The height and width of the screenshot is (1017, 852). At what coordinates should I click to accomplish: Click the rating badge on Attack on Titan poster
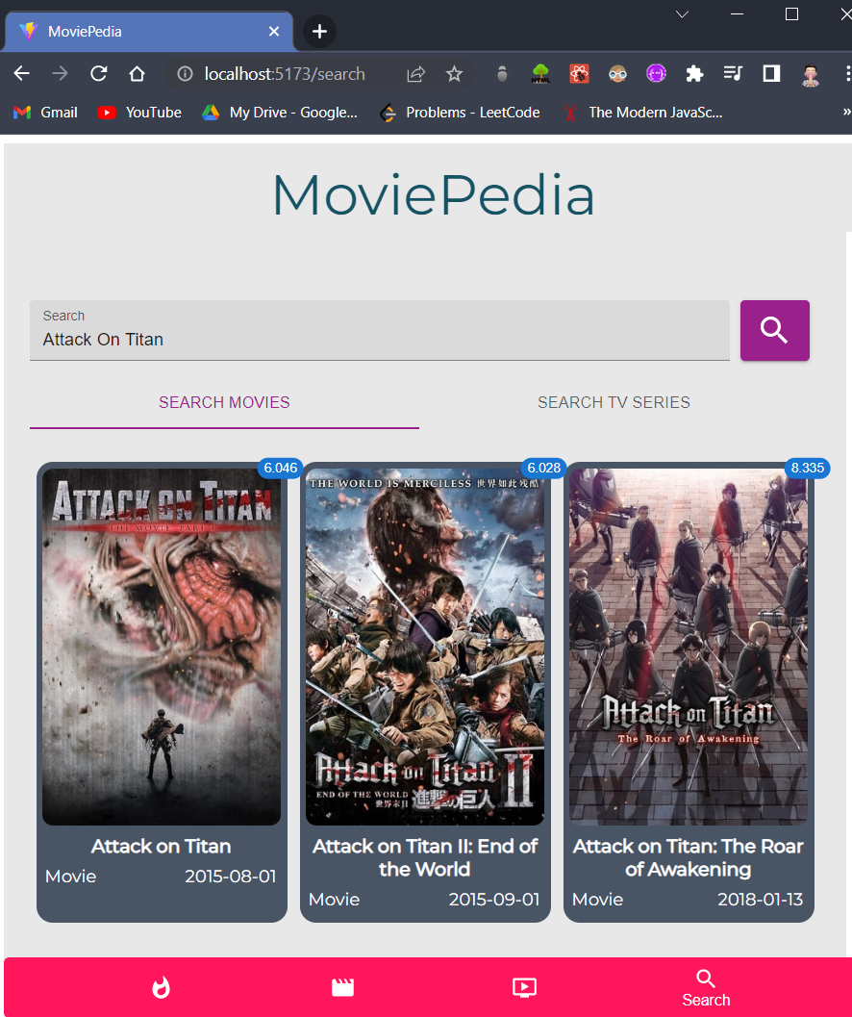[280, 468]
